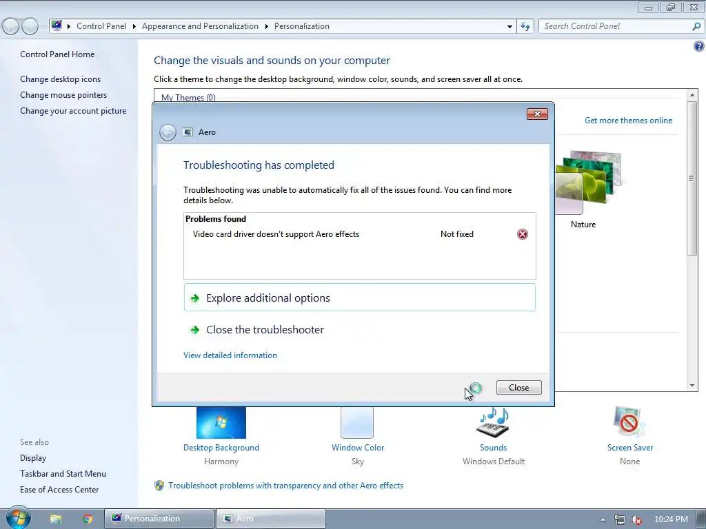Click the Close button in Aero dialog
Screen dimensions: 706x529
518,387
